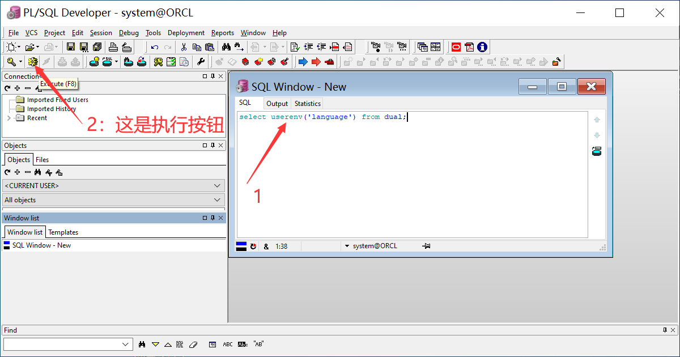Click the plus icon in Objects panel toolbar
Screen dimensions: 680x357
tap(17, 172)
